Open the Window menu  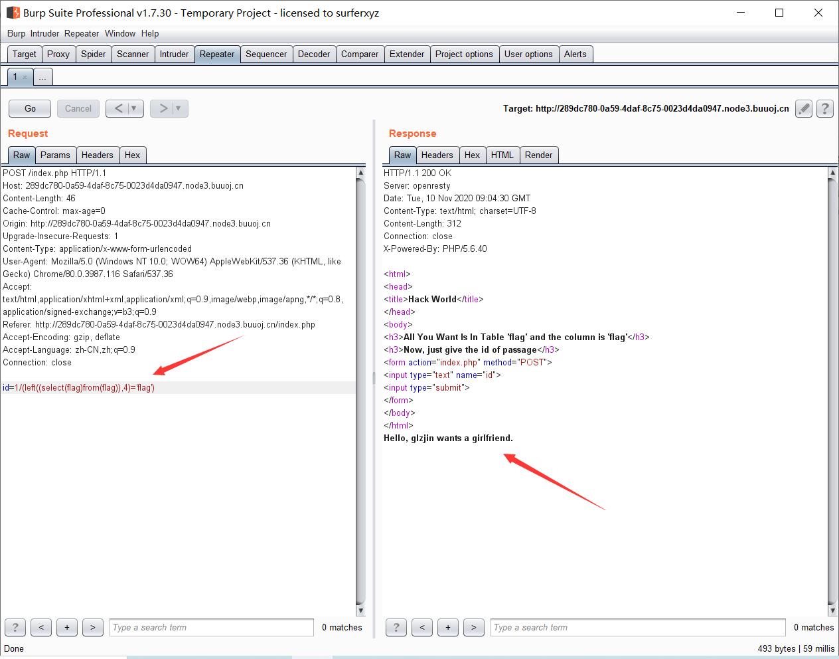[x=120, y=33]
